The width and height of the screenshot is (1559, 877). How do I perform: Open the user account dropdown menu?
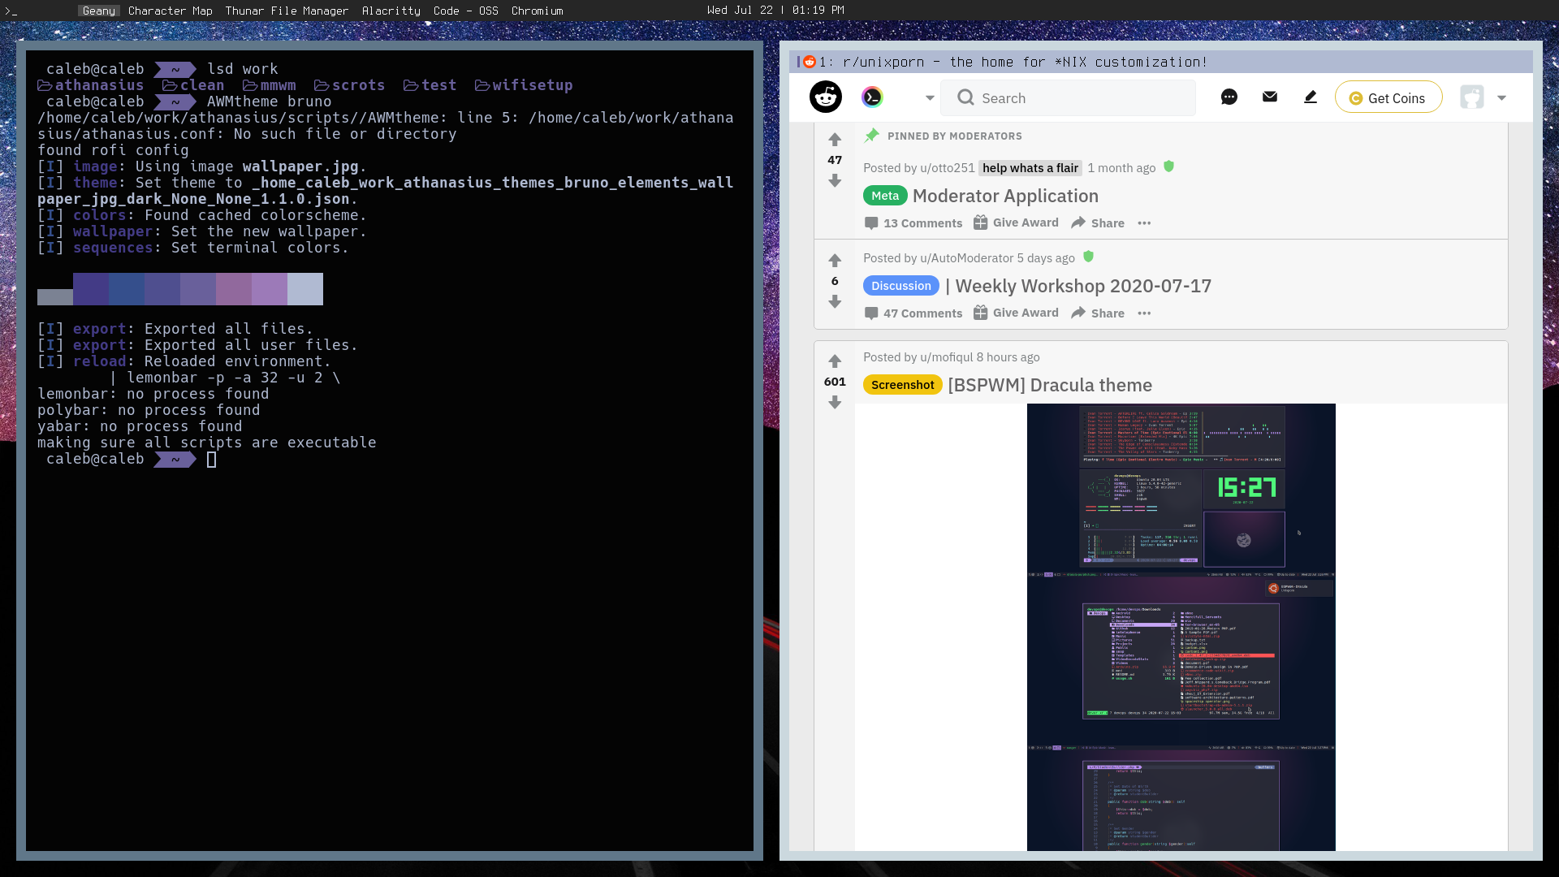tap(1501, 98)
